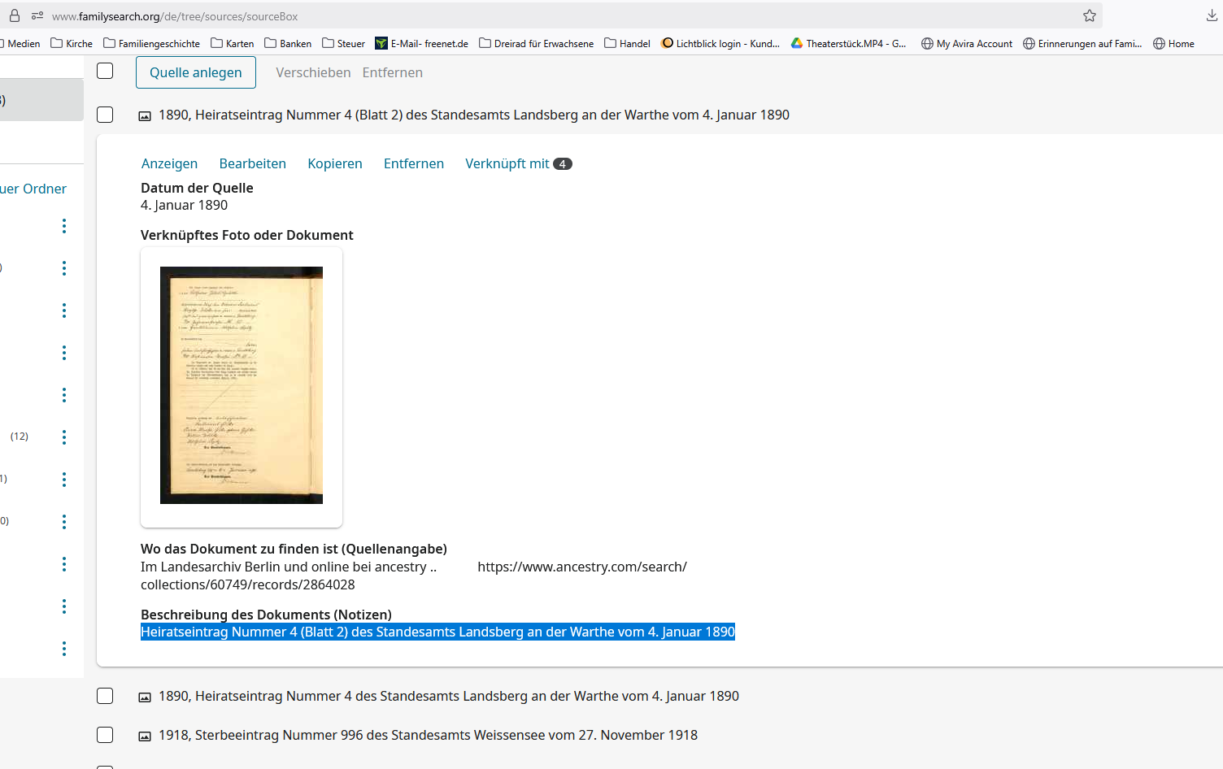This screenshot has height=769, width=1223.
Task: Click the Landesarchiv Berlin citation text
Action: coord(289,567)
